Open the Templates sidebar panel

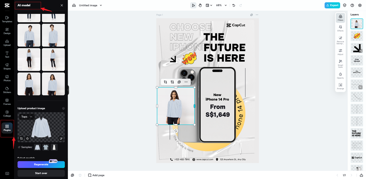(7, 19)
